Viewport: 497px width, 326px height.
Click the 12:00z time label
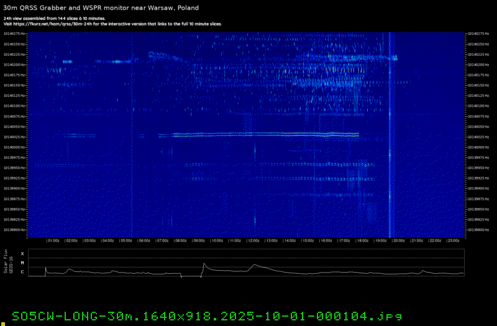pyautogui.click(x=253, y=241)
